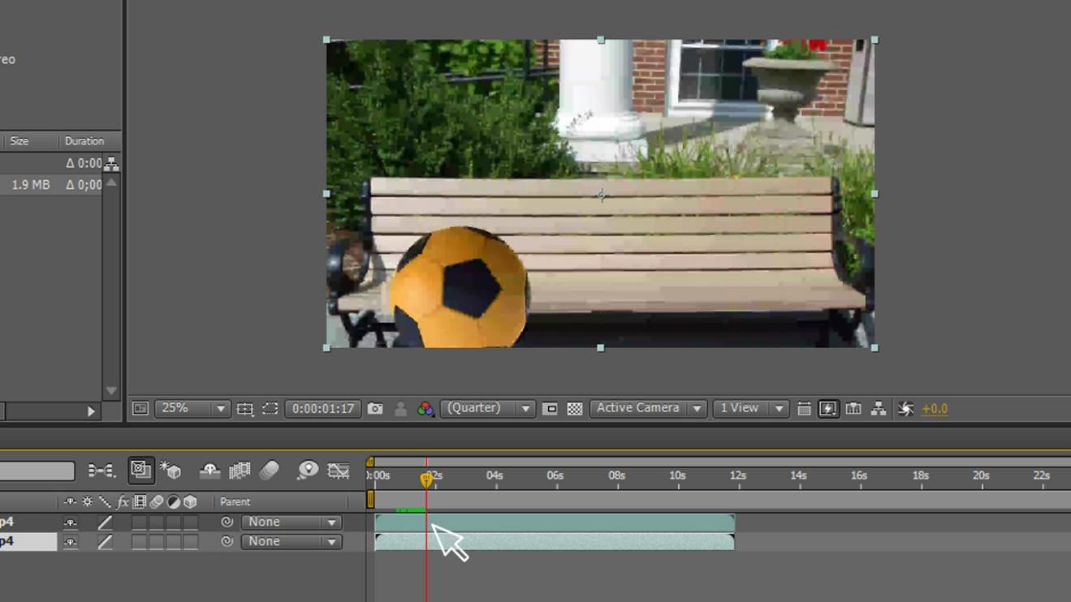Click the Composition Mini-Flowchart icon

101,471
